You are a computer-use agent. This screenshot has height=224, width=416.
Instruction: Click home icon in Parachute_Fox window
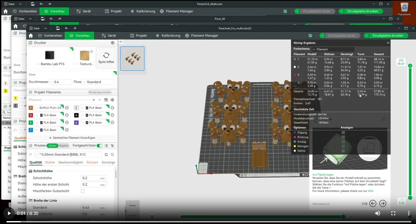pyautogui.click(x=31, y=36)
